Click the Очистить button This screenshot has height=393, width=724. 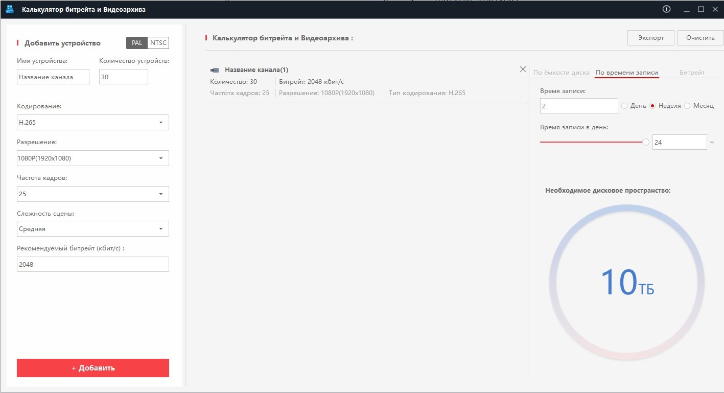click(700, 38)
